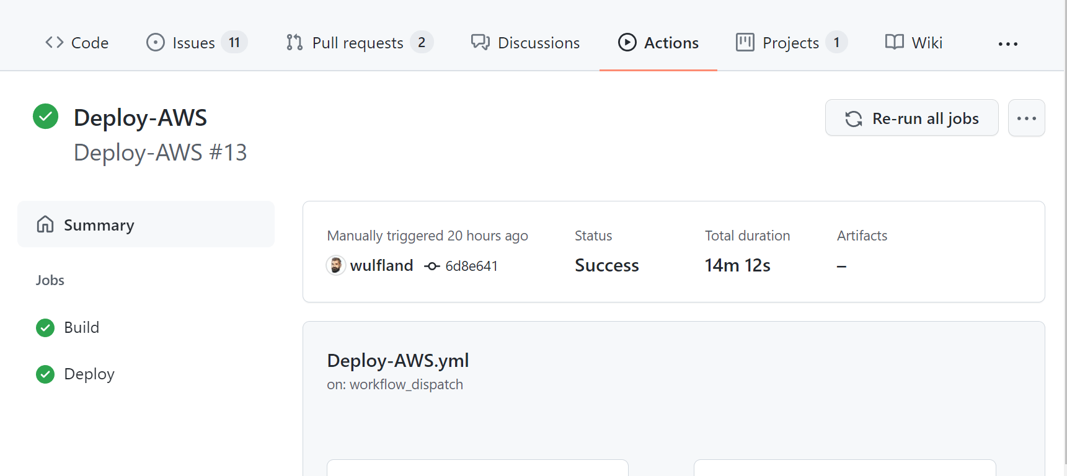Select Summary in the sidebar
Image resolution: width=1067 pixels, height=476 pixels.
[146, 224]
